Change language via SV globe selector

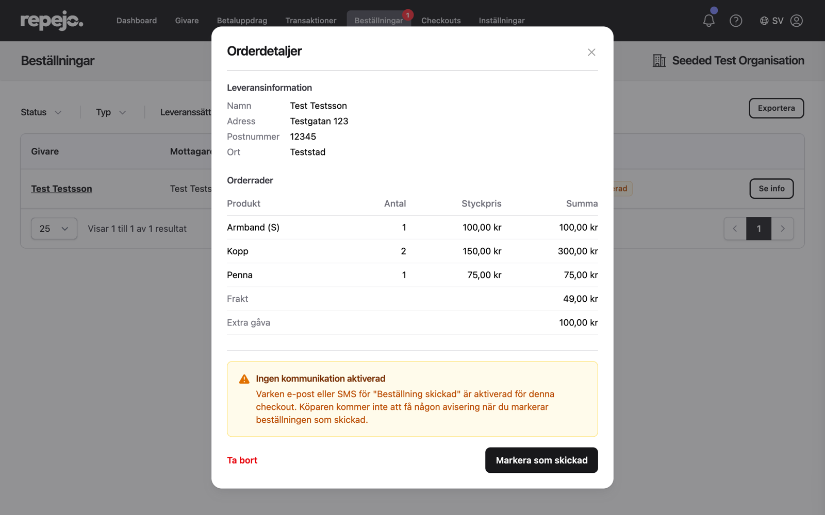tap(771, 21)
